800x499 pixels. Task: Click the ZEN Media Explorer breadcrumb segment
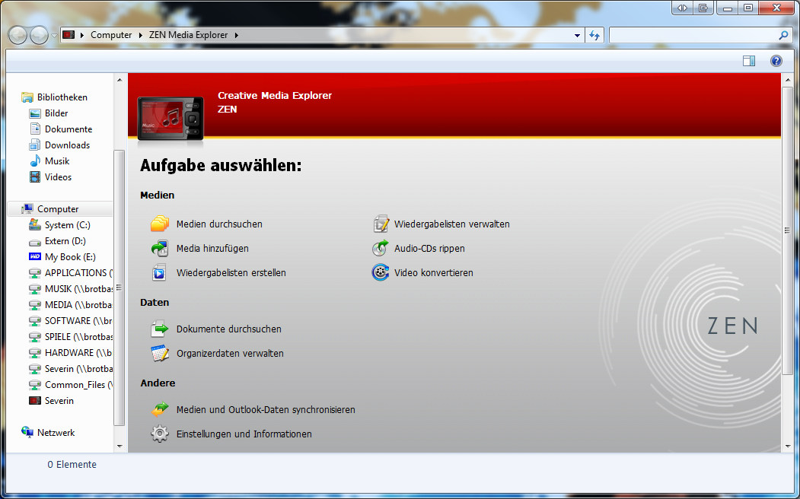point(188,35)
